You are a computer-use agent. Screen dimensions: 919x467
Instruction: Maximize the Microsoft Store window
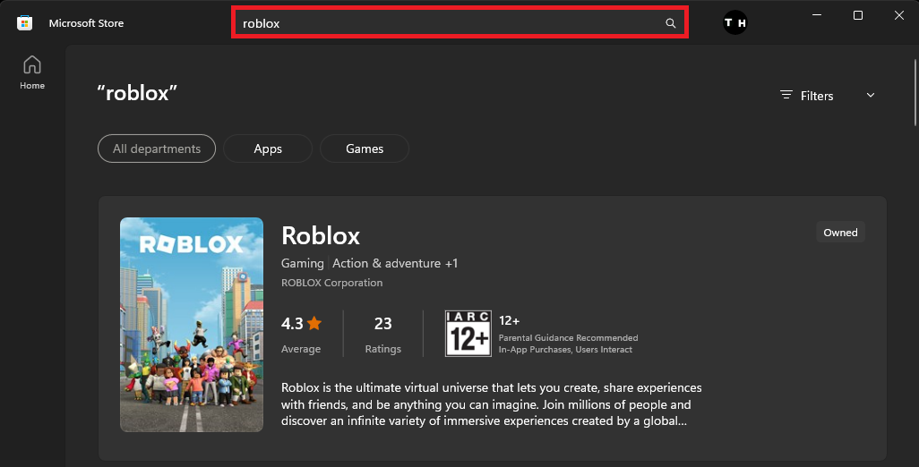[858, 15]
